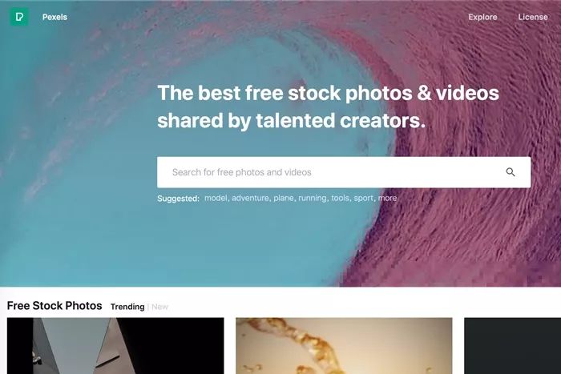Open the Pexels home text link
Viewport: 561px width, 374px height.
[x=54, y=17]
